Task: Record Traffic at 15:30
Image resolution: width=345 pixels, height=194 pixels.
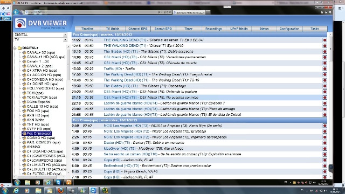Action: coord(325,68)
